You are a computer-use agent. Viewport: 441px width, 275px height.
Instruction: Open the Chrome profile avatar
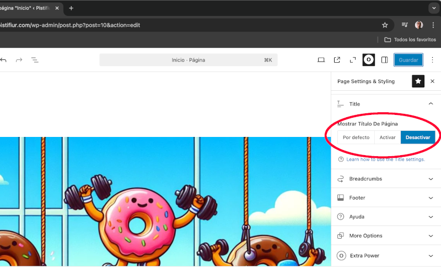[419, 25]
